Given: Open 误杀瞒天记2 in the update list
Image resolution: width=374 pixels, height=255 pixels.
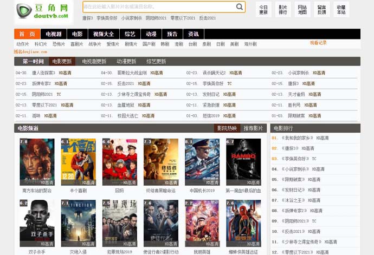Looking at the screenshot, I should point(214,73).
